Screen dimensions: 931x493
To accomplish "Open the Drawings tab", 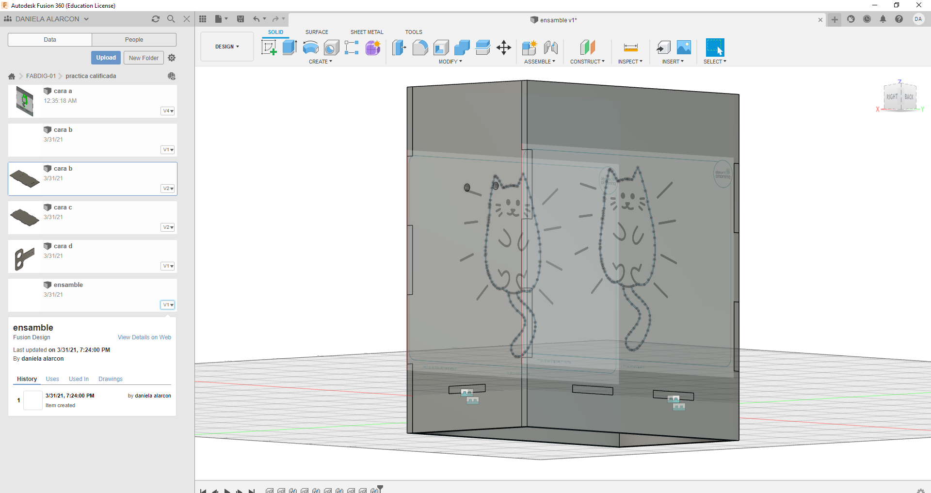I will [111, 379].
